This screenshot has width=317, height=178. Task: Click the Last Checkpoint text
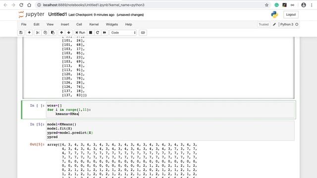[x=91, y=15]
